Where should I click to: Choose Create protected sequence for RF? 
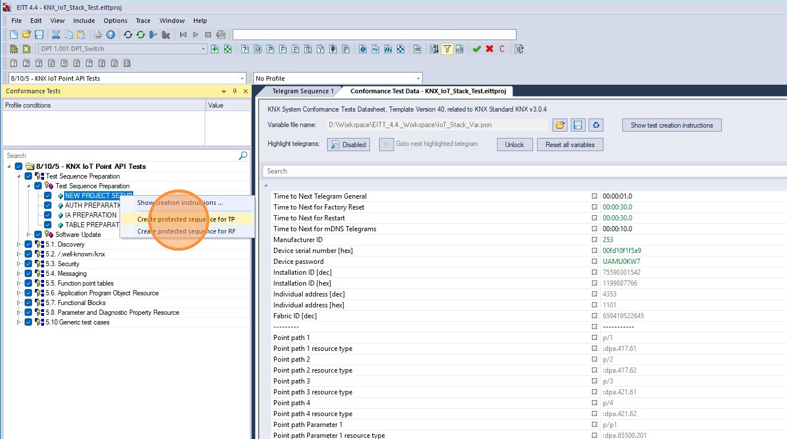coord(186,231)
